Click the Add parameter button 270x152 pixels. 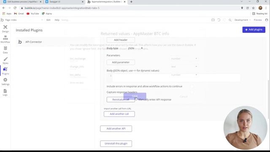pyautogui.click(x=121, y=62)
